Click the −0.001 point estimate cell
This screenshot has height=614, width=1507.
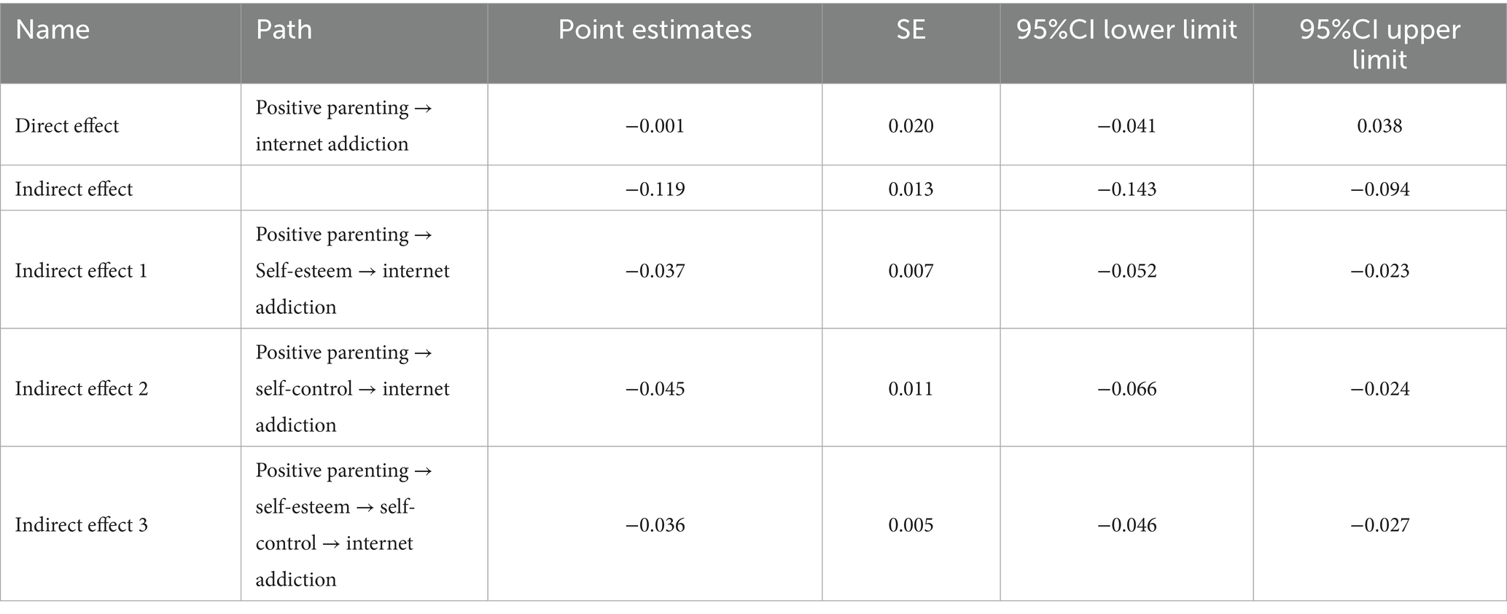pos(655,126)
